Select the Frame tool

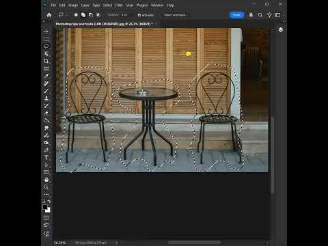pyautogui.click(x=46, y=68)
